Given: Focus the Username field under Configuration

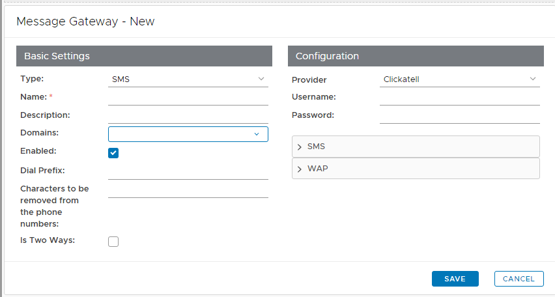Looking at the screenshot, I should [x=459, y=98].
